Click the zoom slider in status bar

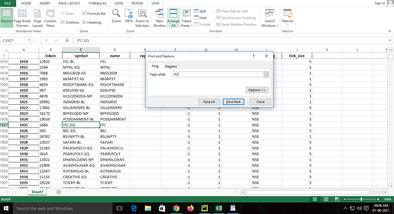pos(361,199)
